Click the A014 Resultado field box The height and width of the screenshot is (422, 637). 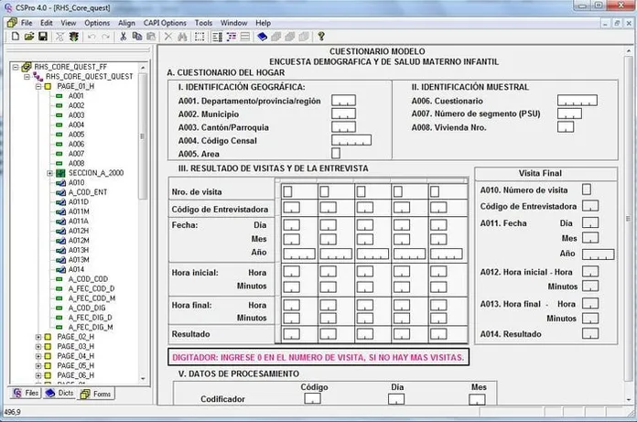click(590, 333)
